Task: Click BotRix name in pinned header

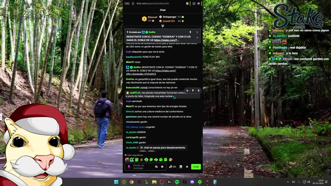Action: tap(152, 32)
